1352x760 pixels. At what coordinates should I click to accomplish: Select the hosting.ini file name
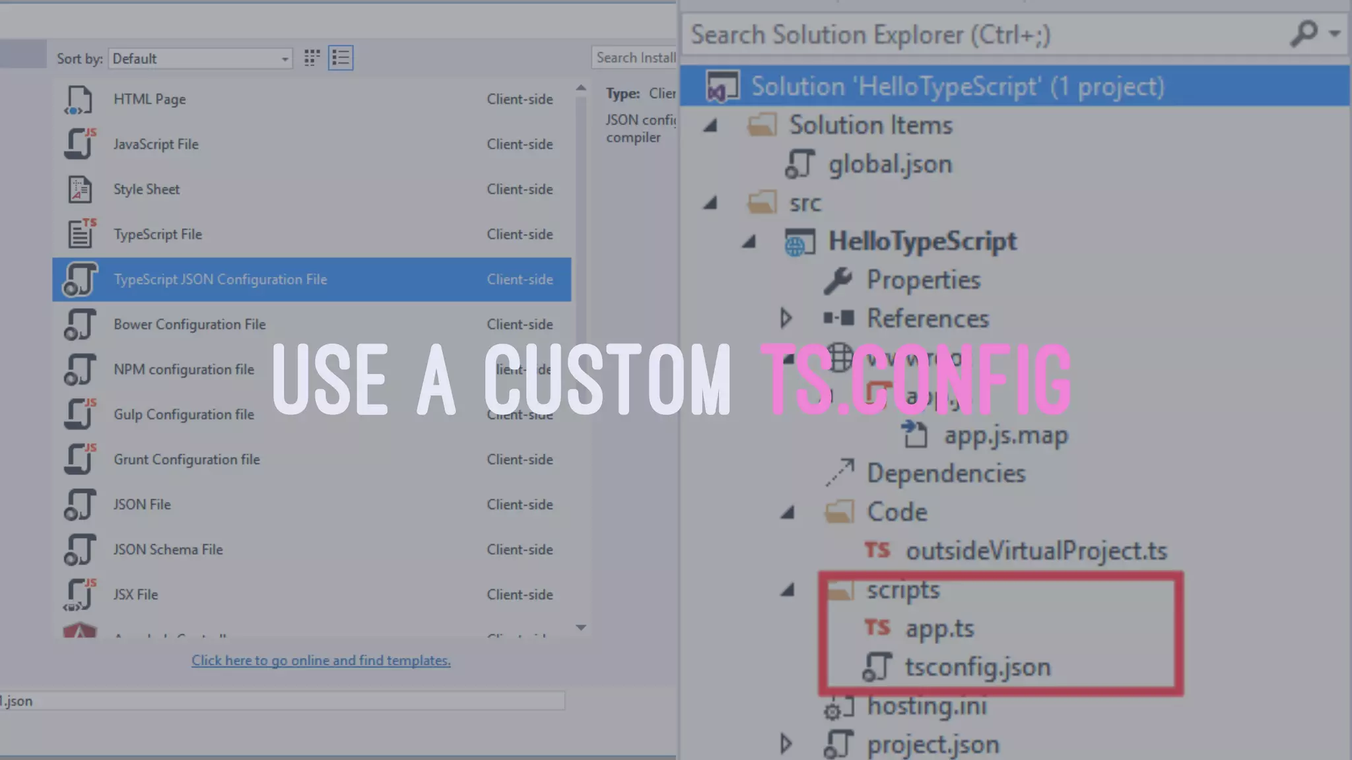point(927,706)
